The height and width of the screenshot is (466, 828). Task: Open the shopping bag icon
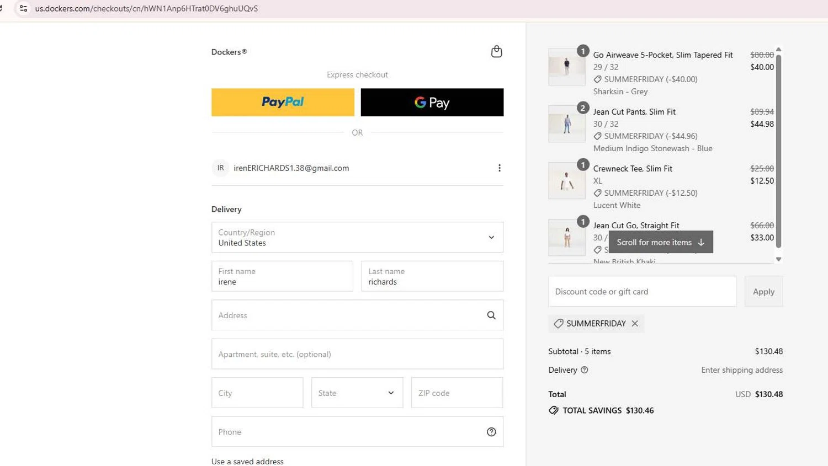pyautogui.click(x=496, y=51)
